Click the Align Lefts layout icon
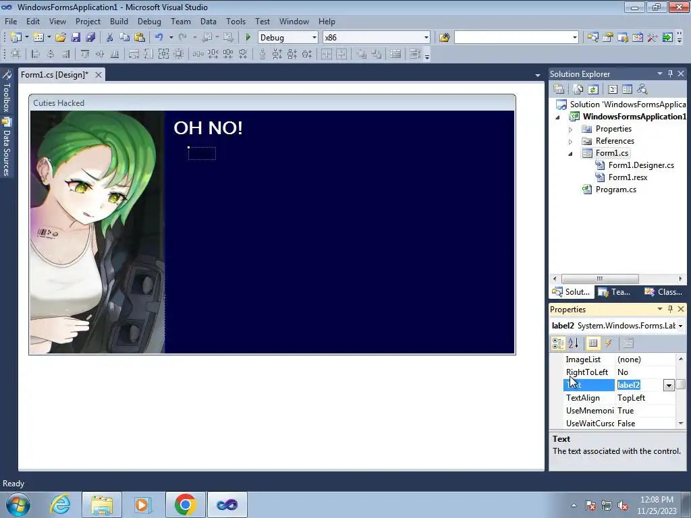 [36, 54]
